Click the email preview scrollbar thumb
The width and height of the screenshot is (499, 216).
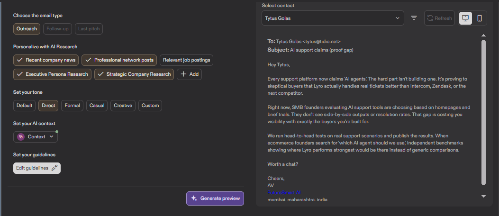coord(483,112)
